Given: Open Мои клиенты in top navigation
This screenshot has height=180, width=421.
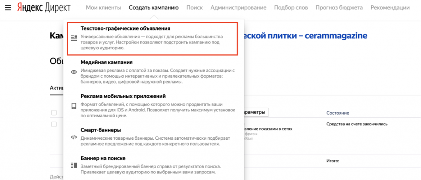Looking at the screenshot, I should 103,8.
